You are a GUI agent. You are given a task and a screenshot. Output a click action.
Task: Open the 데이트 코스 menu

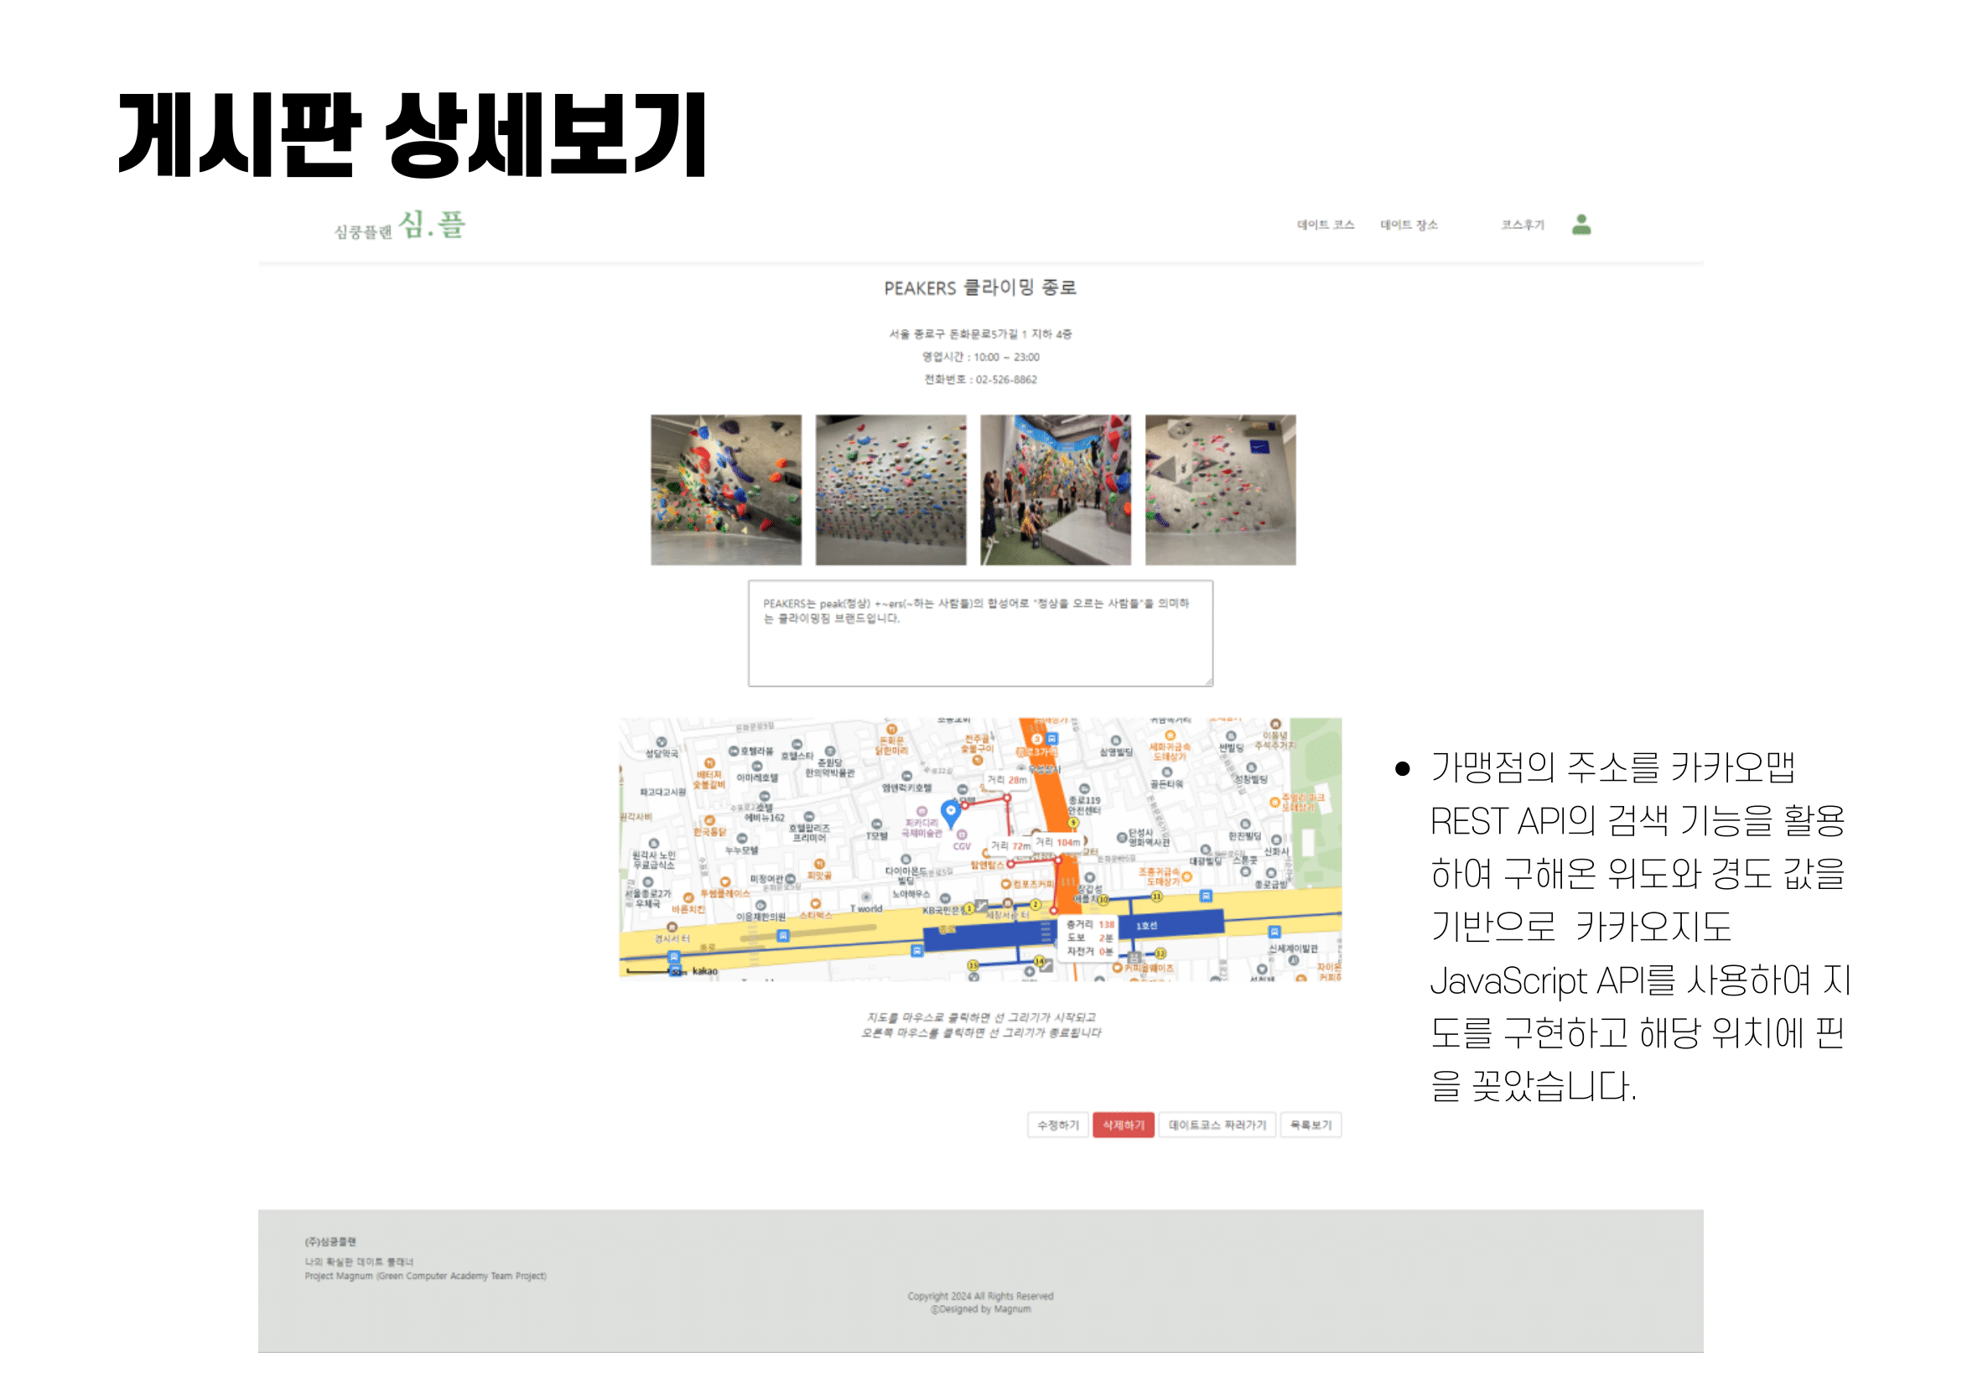pyautogui.click(x=1326, y=225)
